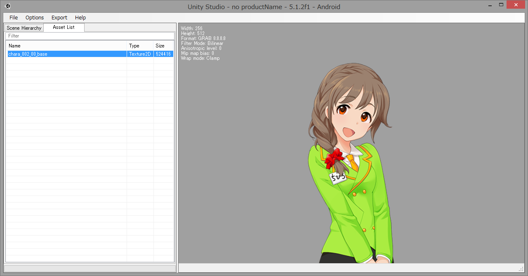528x276 pixels.
Task: Select chara_002_00_base asset row
Action: point(90,54)
